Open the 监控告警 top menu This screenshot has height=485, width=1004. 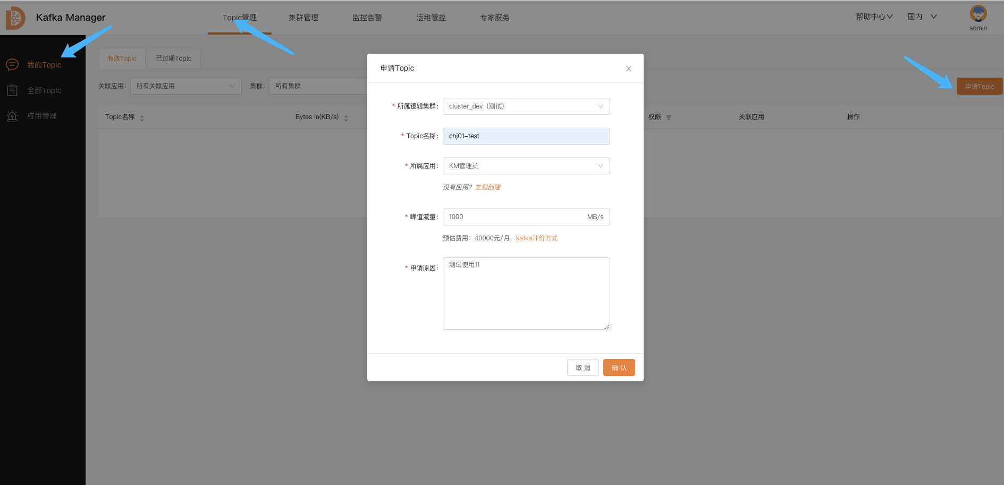367,18
